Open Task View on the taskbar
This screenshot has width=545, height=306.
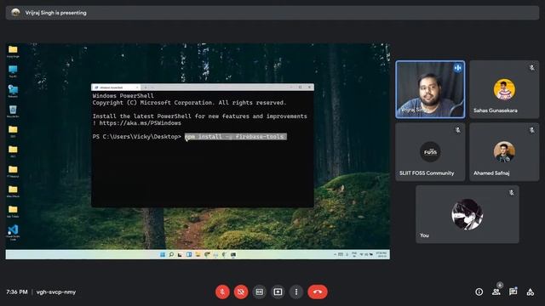tap(180, 255)
